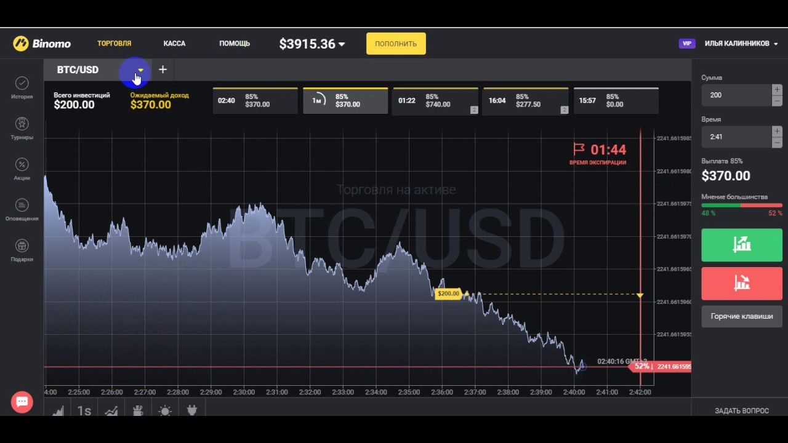Screen dimensions: 788x443
Task: Open the Оповещения notifications icon
Action: click(x=22, y=205)
